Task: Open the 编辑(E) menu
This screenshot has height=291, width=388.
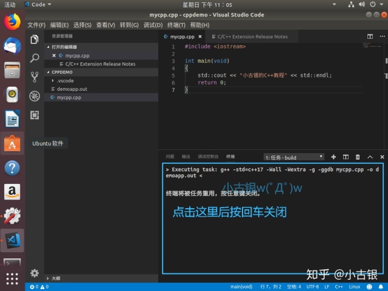Action: (x=59, y=25)
